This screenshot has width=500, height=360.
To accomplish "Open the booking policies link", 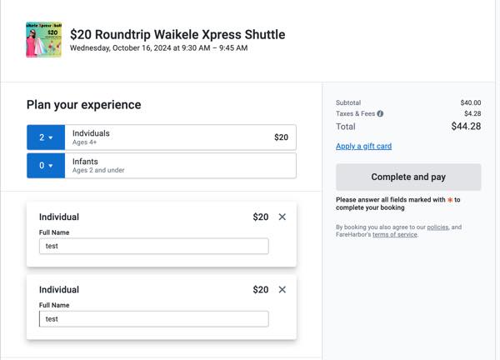I will tap(437, 227).
